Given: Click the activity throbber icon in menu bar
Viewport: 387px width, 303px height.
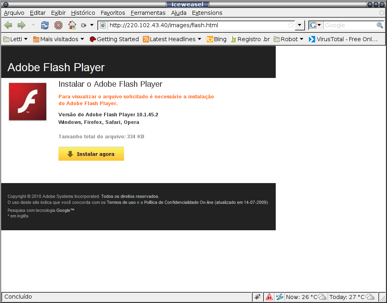Looking at the screenshot, I should click(x=382, y=13).
